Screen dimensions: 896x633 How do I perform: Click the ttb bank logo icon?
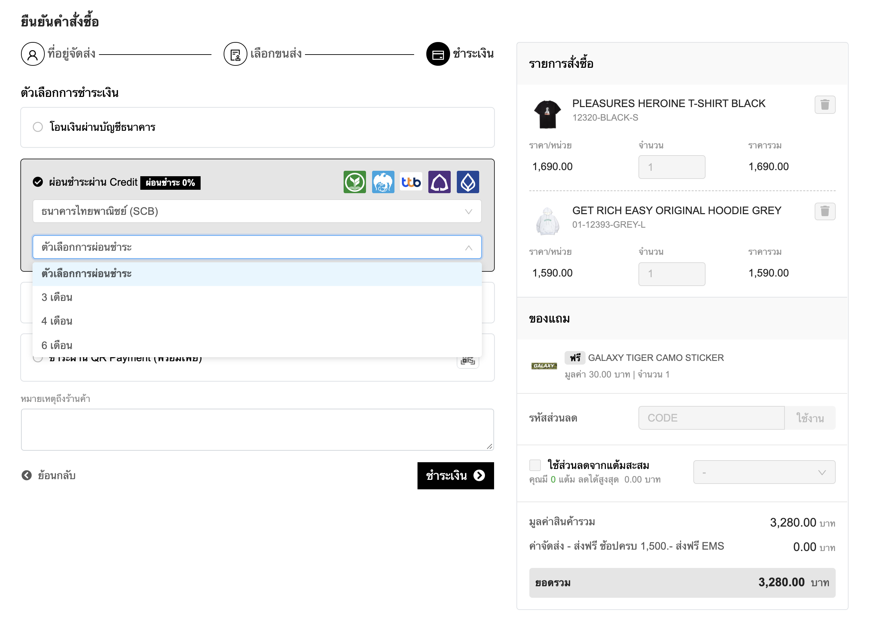pos(411,182)
